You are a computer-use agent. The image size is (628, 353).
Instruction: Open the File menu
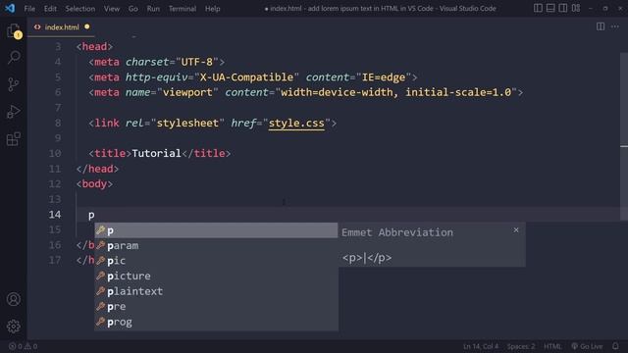[29, 9]
